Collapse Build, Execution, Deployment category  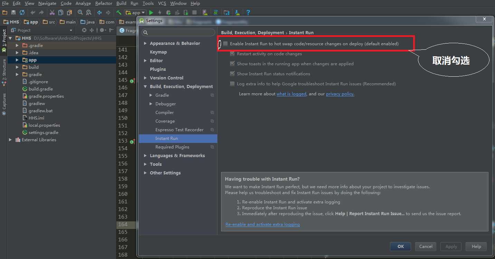[x=145, y=87]
